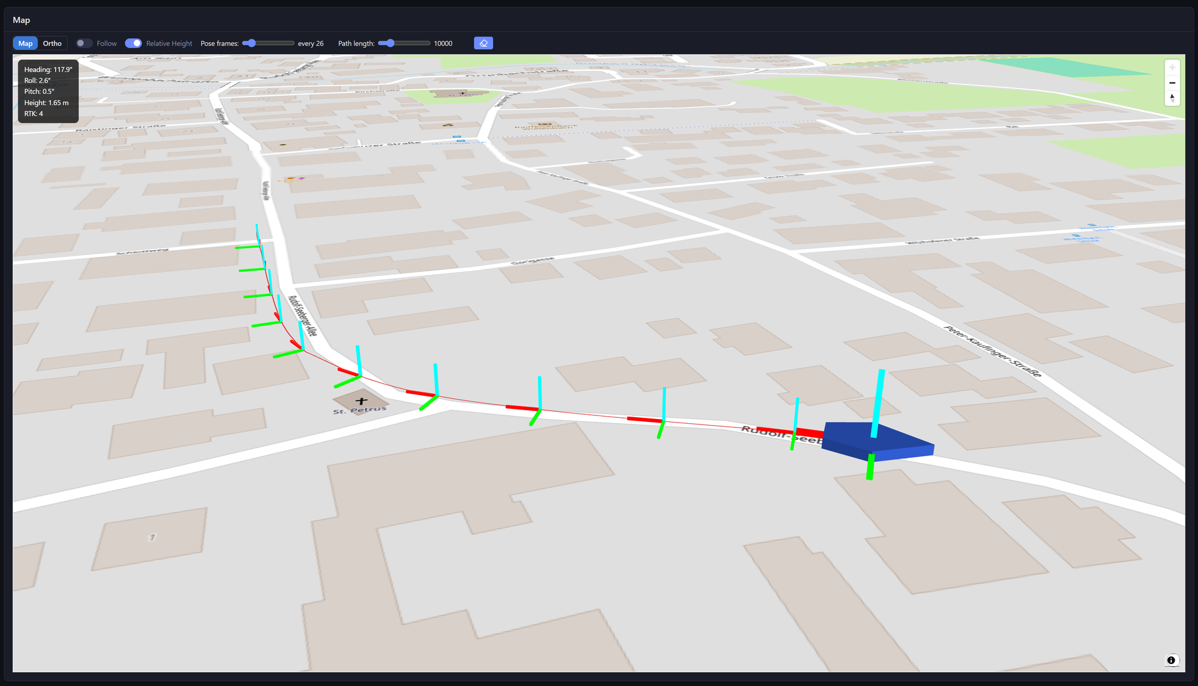
Task: Click the 'every 26' pose frames value
Action: 311,44
